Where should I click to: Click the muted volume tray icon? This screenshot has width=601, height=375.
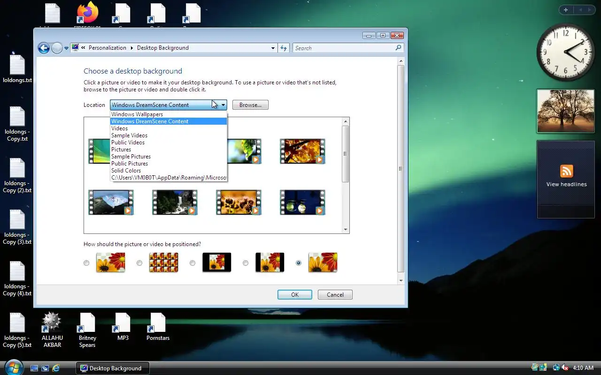(565, 368)
